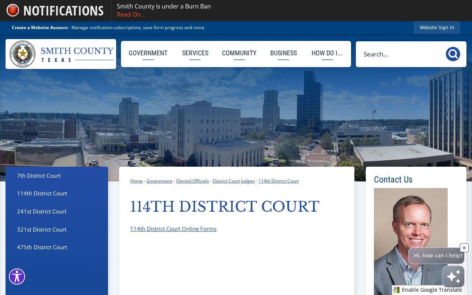
Task: Click the Home breadcrumb link
Action: point(136,181)
